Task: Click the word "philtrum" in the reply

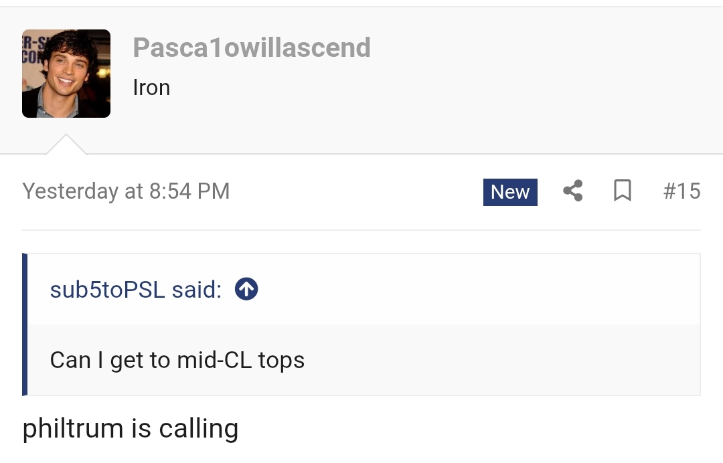Action: click(73, 429)
